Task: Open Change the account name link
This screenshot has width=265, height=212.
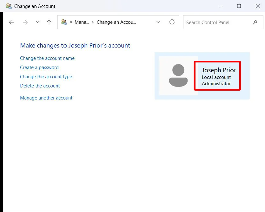Action: (47, 58)
